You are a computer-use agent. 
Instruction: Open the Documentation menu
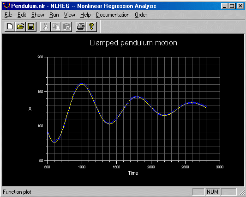(113, 15)
